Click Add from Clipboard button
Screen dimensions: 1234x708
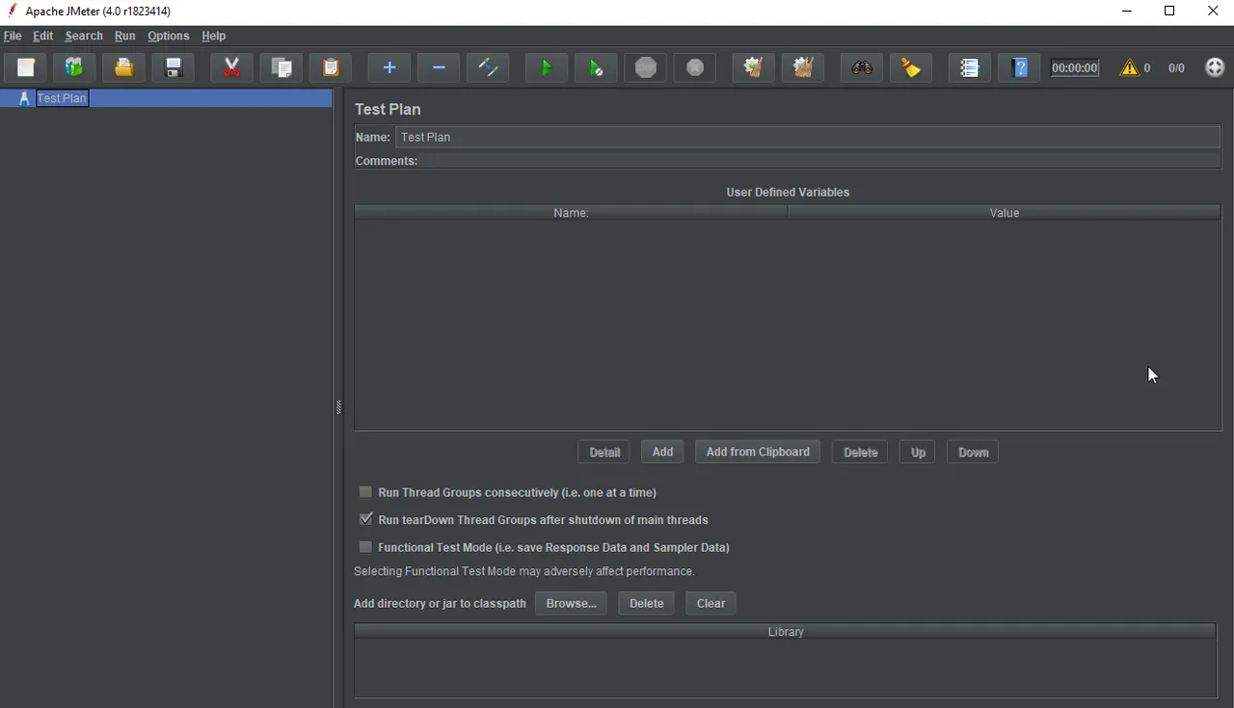(758, 452)
